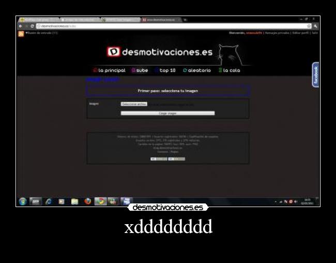Click the red shield tray icon
The width and height of the screenshot is (336, 263).
(291, 201)
